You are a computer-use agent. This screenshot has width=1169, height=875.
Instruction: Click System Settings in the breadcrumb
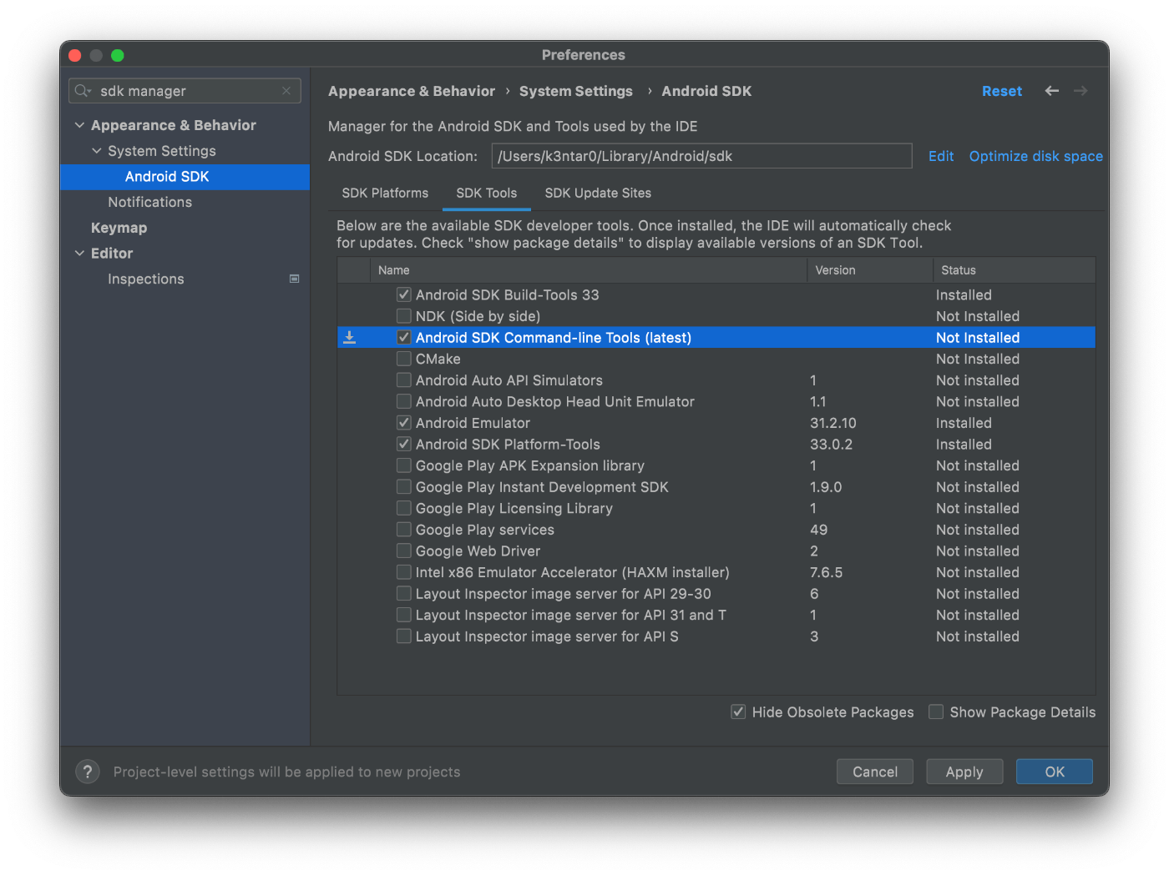[576, 91]
